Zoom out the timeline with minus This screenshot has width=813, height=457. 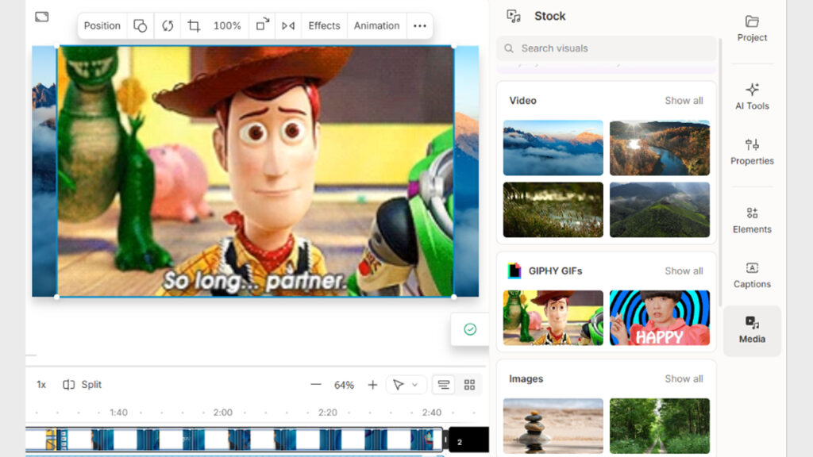click(x=316, y=385)
